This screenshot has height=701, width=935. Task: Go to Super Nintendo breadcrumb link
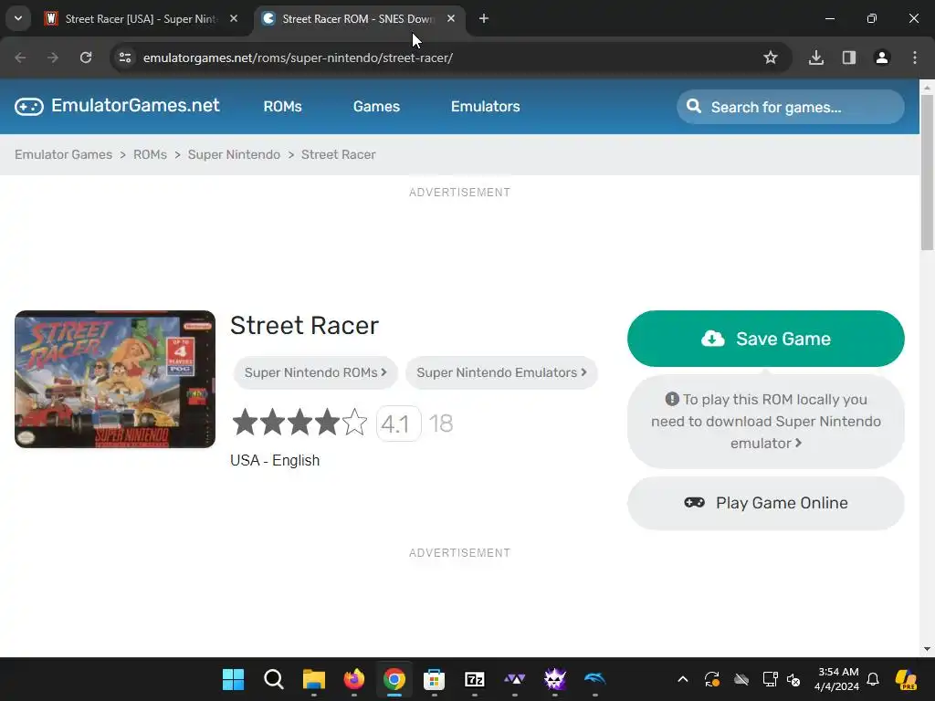234,154
